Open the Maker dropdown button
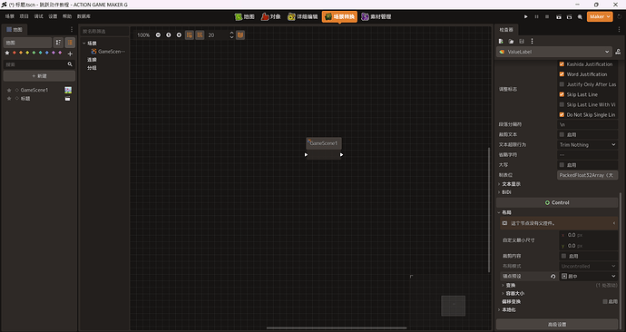 [x=600, y=16]
